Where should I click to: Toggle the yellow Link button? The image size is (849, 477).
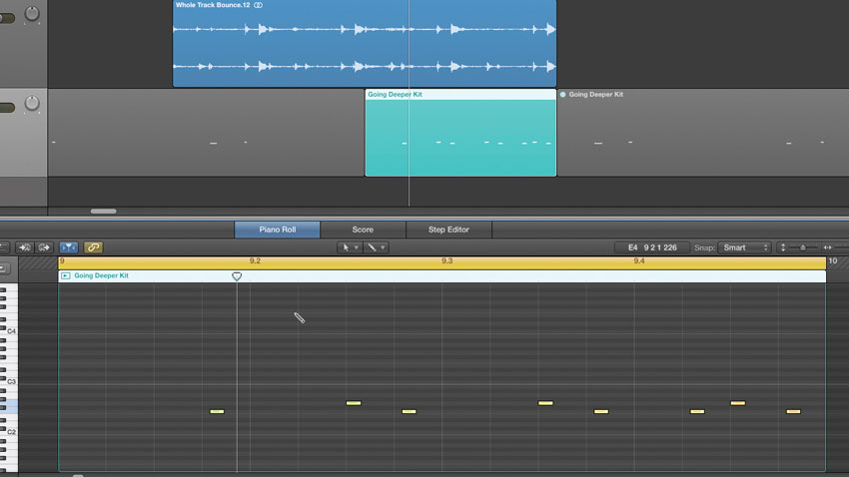(x=93, y=247)
